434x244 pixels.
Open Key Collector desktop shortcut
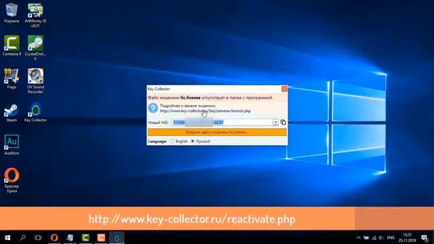coord(35,112)
